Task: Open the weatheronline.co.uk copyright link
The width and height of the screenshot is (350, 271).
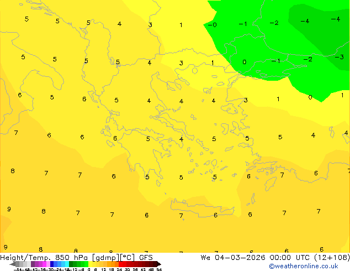Action: coord(304,266)
